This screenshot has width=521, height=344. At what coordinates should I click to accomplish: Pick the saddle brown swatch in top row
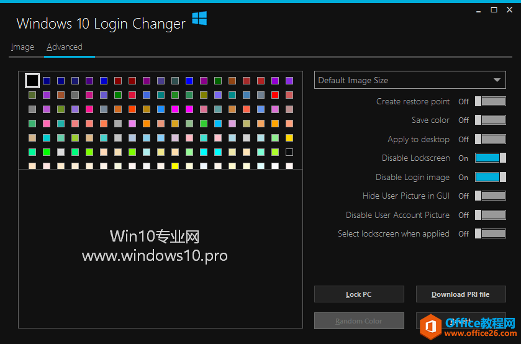tap(232, 81)
